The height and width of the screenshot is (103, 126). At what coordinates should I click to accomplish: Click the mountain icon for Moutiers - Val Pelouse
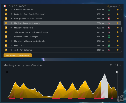(109, 28)
